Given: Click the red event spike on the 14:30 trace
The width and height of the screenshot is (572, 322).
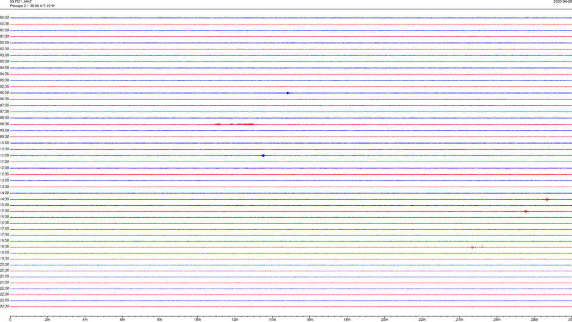Looking at the screenshot, I should point(547,199).
